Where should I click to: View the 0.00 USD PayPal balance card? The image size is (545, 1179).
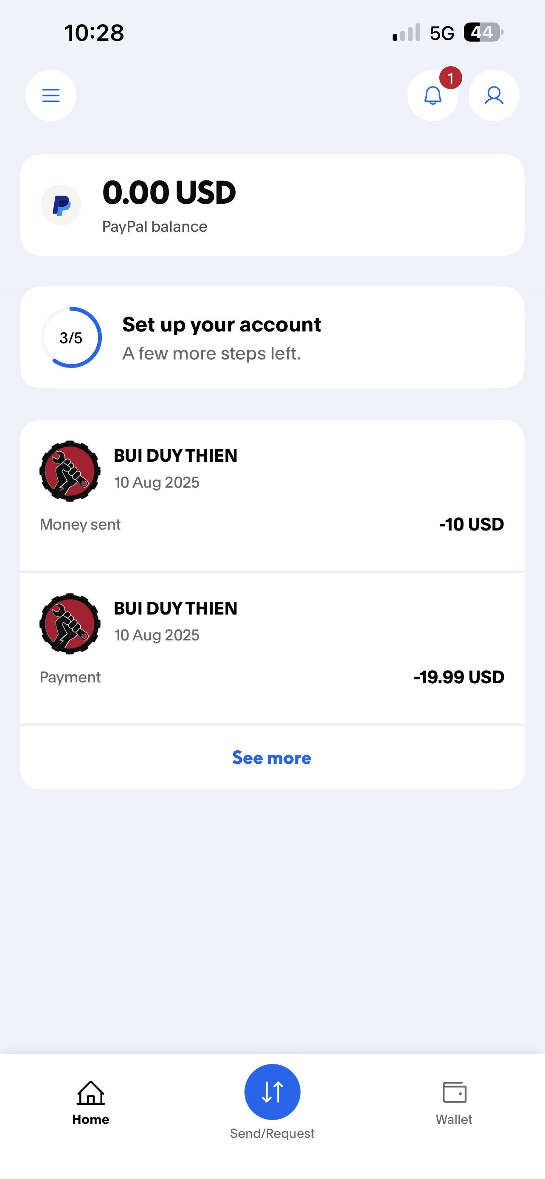[x=272, y=205]
